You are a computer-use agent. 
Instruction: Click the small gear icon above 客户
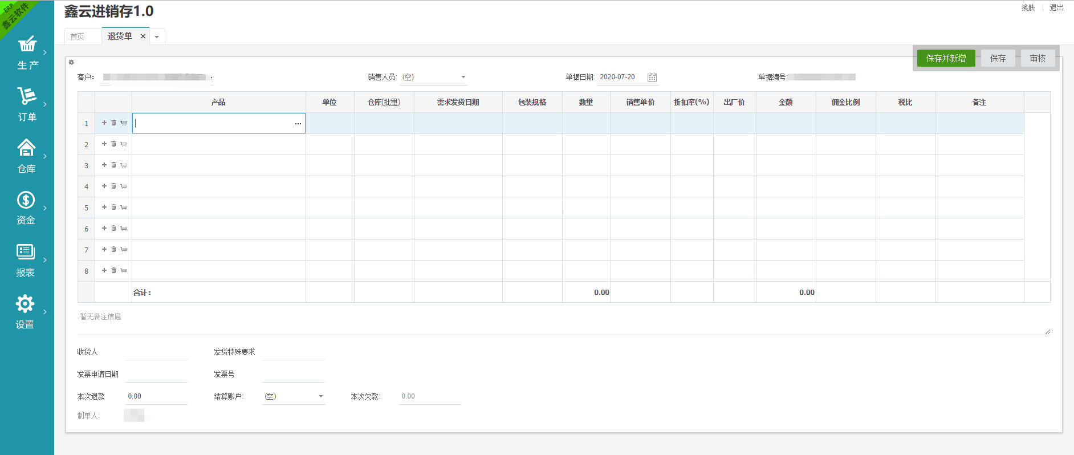click(71, 62)
